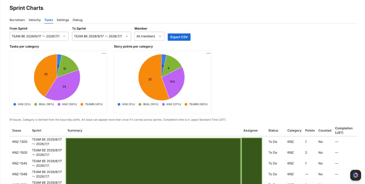The image size is (365, 184).
Task: Open the Member dropdown showing All members
Action: [149, 36]
